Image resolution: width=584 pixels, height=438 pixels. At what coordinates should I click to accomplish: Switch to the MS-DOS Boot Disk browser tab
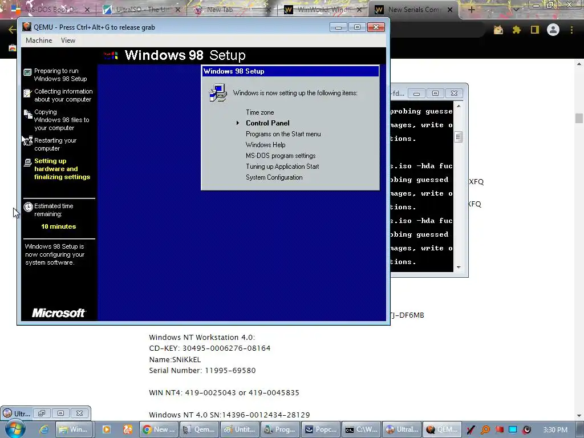pyautogui.click(x=52, y=10)
